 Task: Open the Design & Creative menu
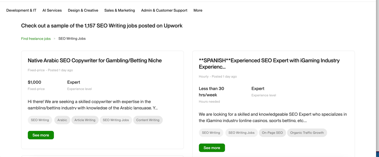[x=83, y=10]
